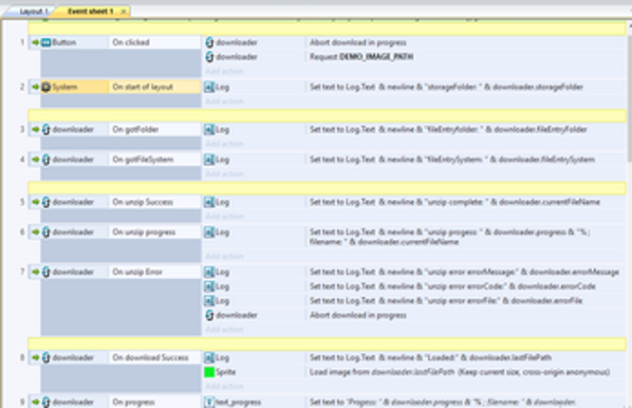Viewport: 632px width, 408px height.
Task: Click downloader icon in On gotFileSystem event
Action: coord(46,159)
